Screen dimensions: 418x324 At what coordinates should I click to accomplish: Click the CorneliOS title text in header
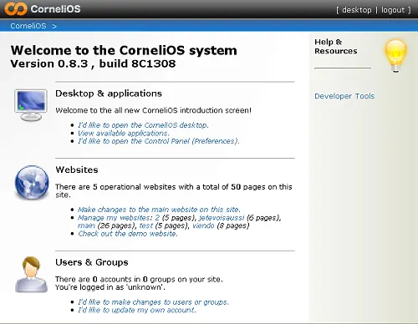[x=55, y=9]
